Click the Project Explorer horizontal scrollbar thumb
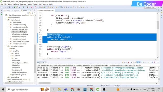163x92 pixels. coord(13,83)
